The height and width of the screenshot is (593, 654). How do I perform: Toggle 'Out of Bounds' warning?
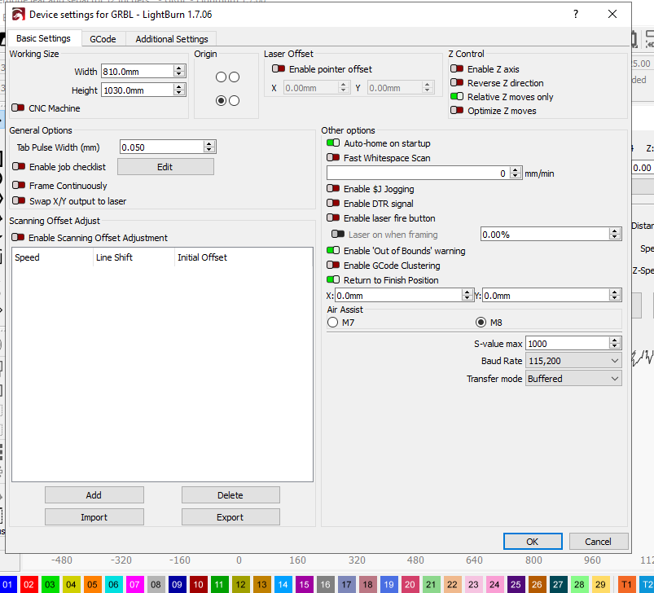coord(333,250)
